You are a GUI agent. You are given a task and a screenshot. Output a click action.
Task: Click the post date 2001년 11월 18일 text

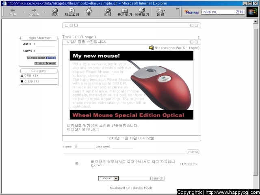pyautogui.click(x=131, y=138)
